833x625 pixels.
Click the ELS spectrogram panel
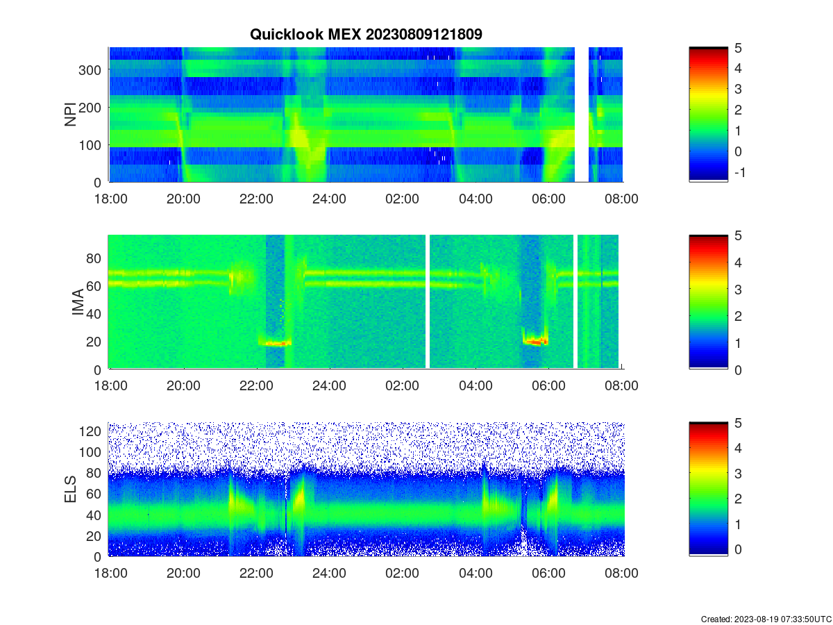pos(366,490)
